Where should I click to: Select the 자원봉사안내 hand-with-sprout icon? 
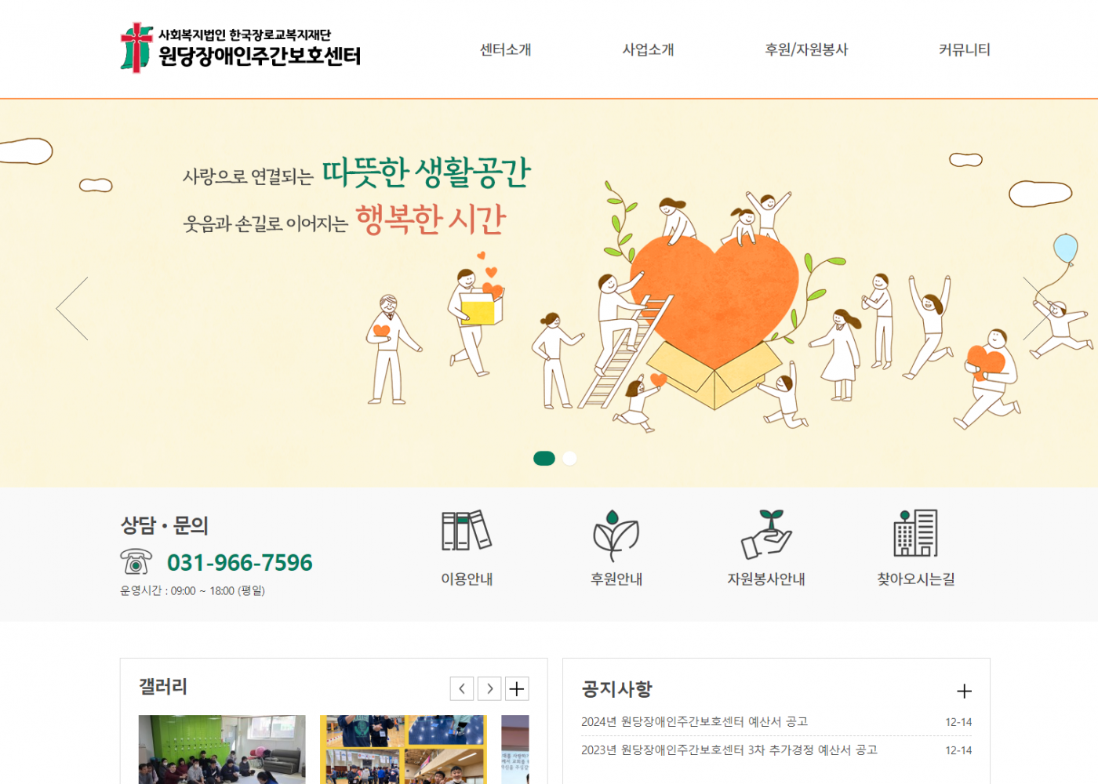pos(766,533)
